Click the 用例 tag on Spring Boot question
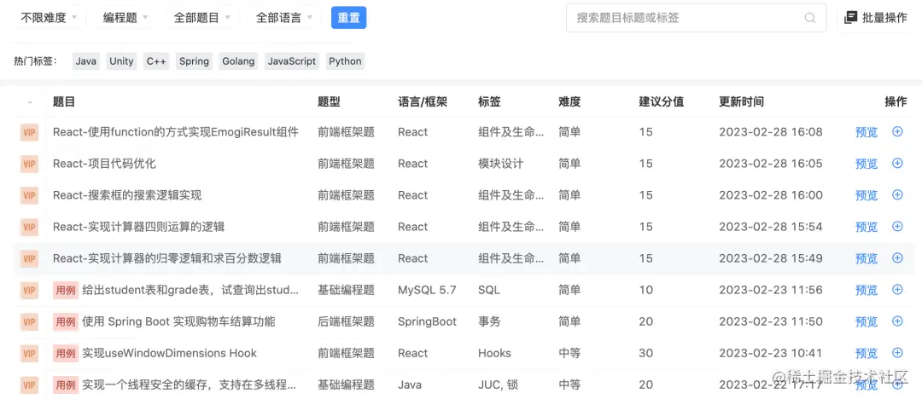Viewport: 922px width, 399px height. (x=65, y=321)
